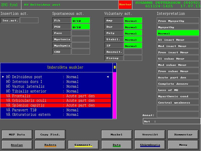Image resolution: width=201 pixels, height=151 pixels.
Task: Select VÄ Splenius capitis row
Action: [x=56, y=105]
